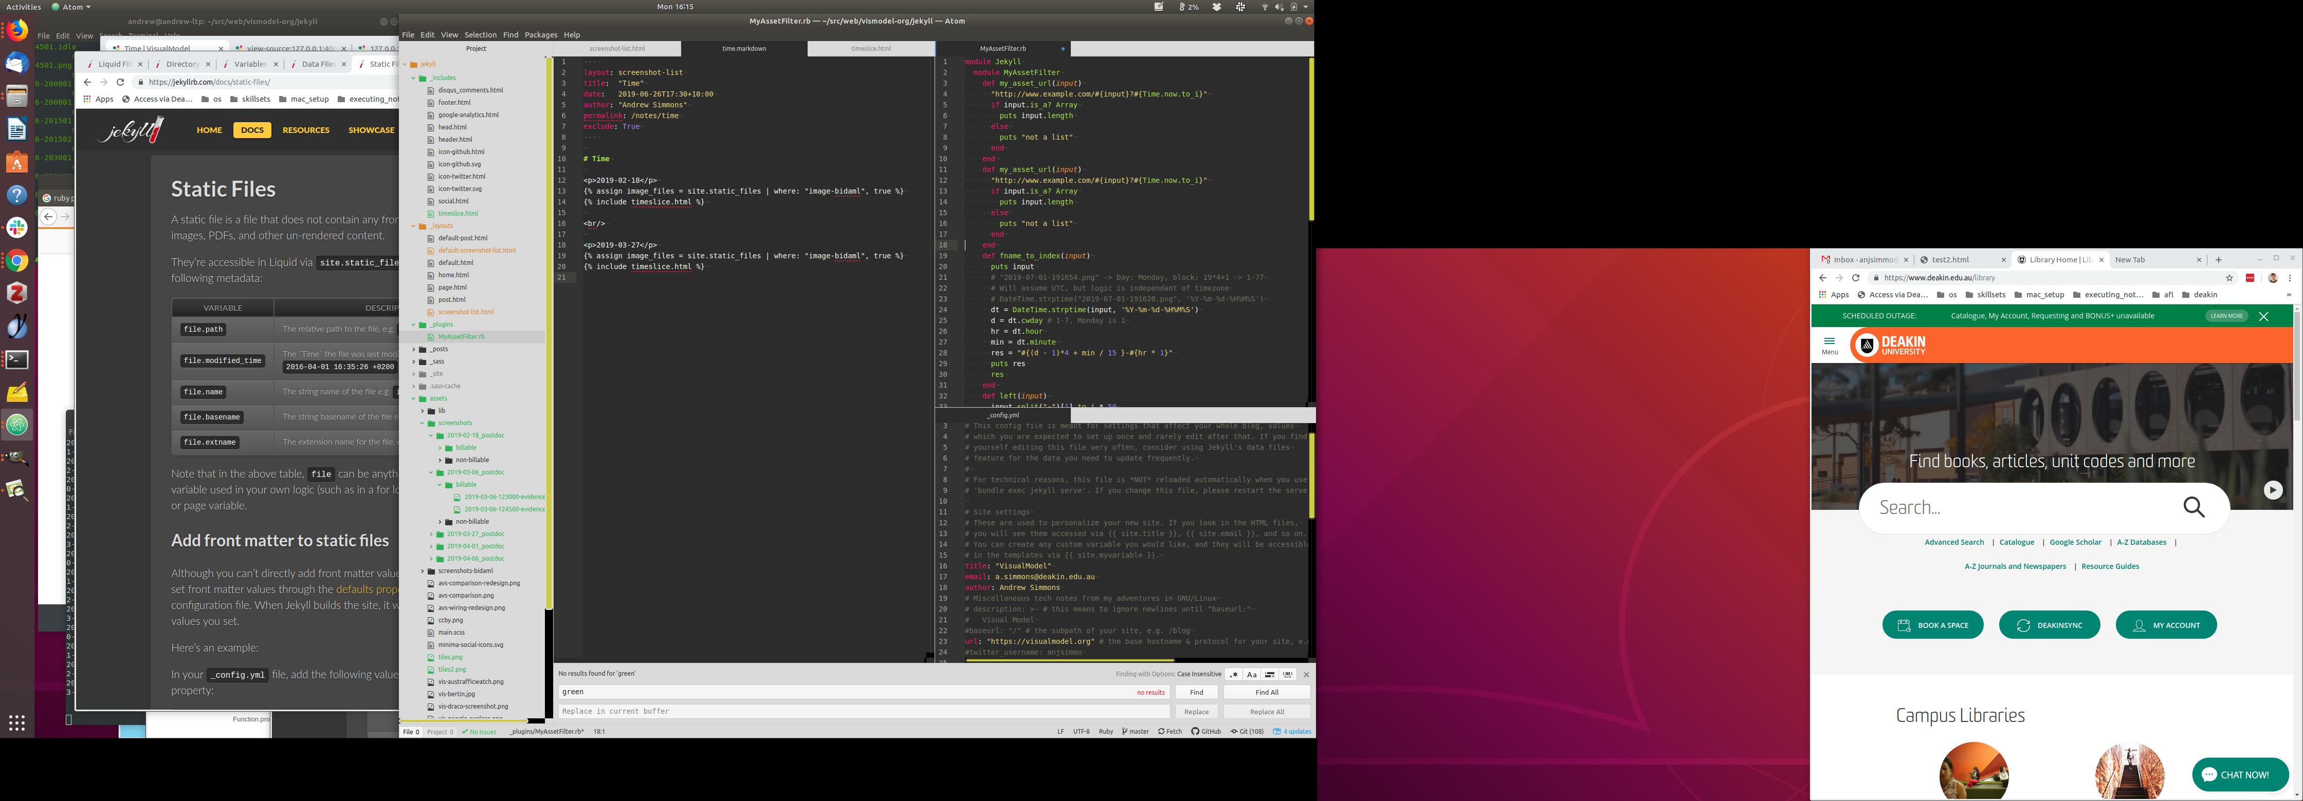Open Firefox from the Ubuntu dock
The height and width of the screenshot is (801, 2303).
coord(17,31)
